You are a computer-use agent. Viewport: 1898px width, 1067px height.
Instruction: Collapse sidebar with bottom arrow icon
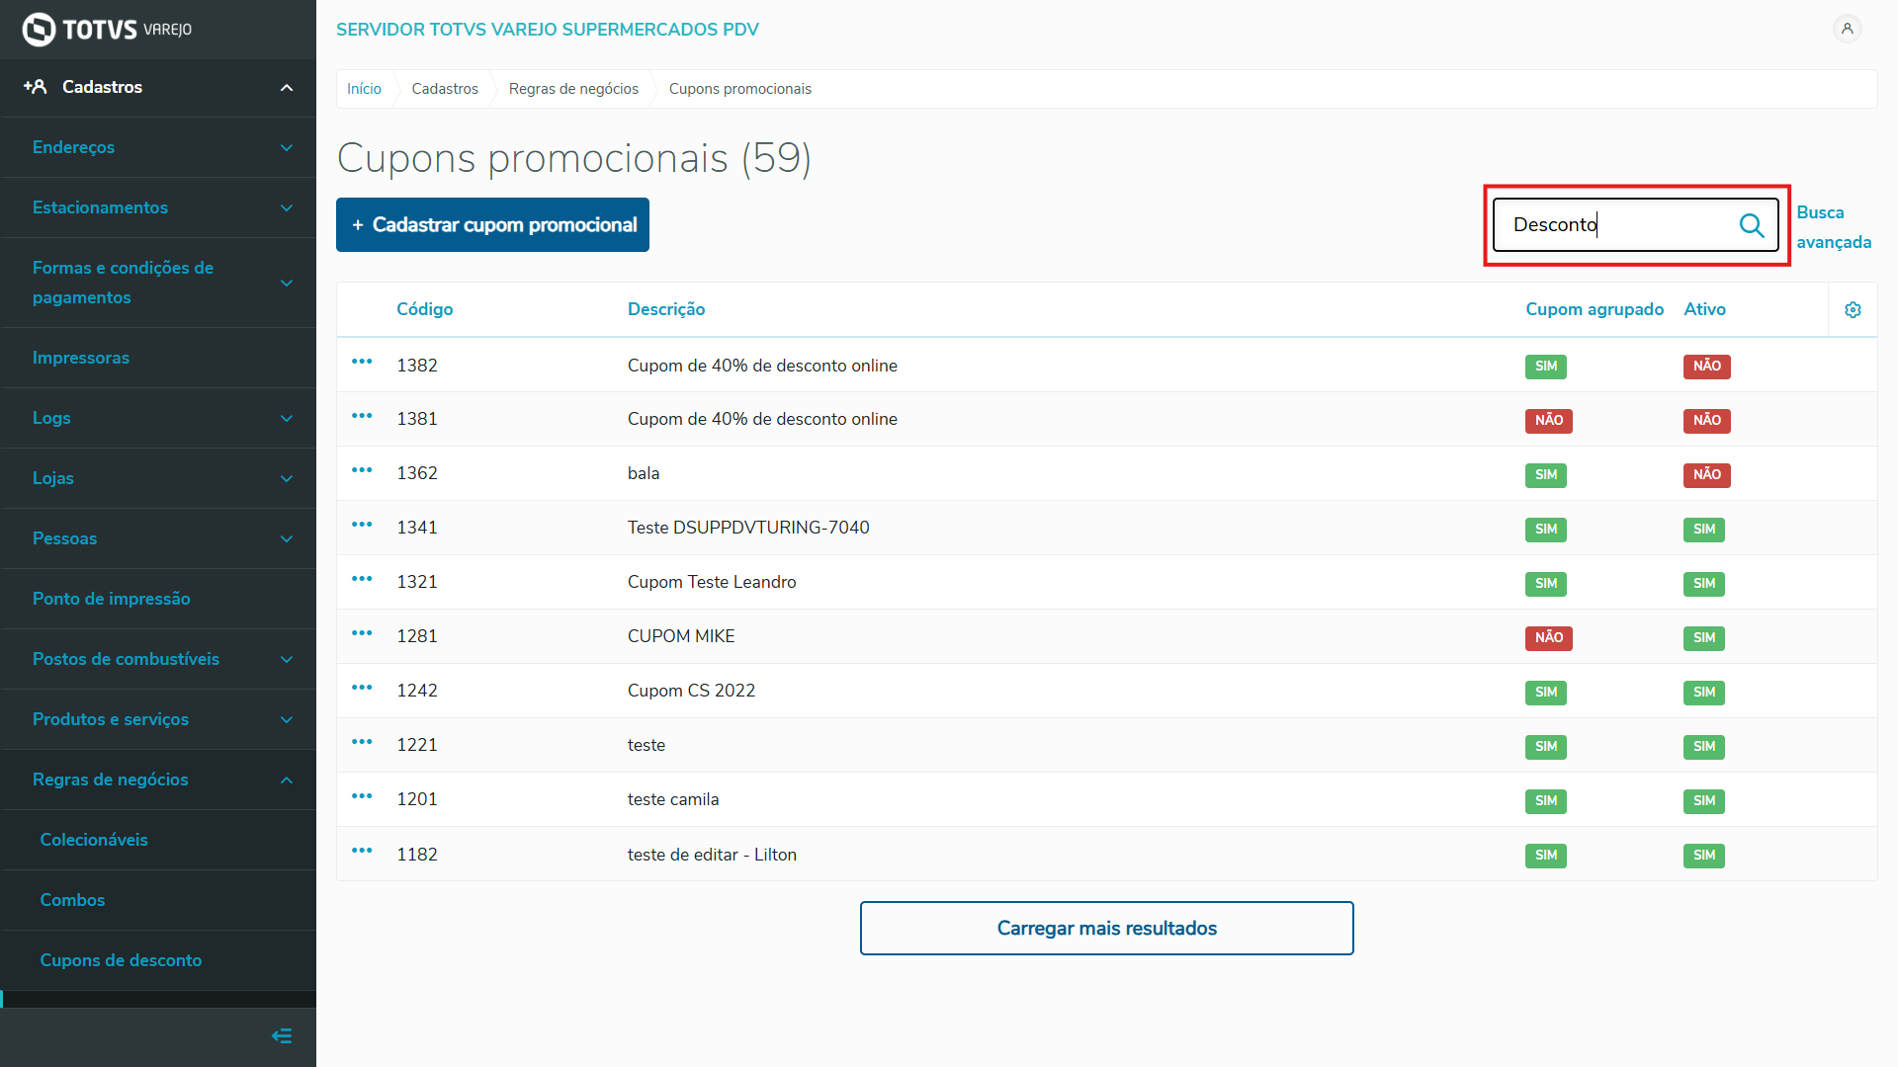coord(282,1035)
